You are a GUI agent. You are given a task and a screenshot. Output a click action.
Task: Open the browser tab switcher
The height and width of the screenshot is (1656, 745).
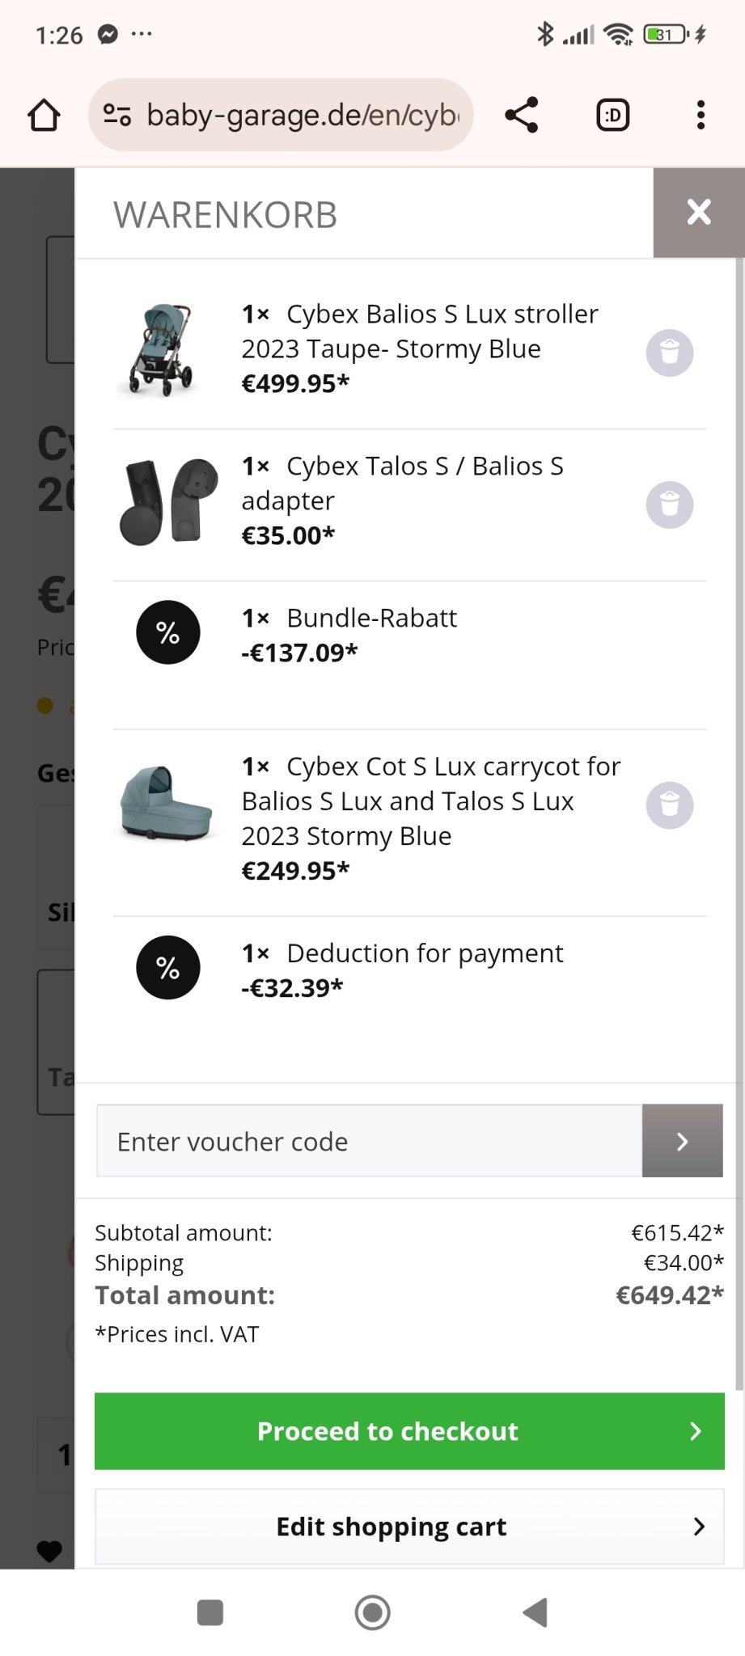[x=612, y=116]
